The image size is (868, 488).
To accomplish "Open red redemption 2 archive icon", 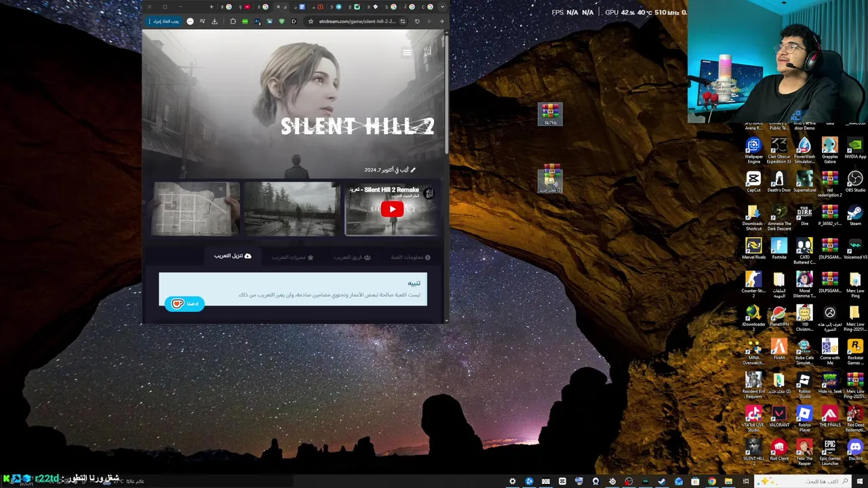I will click(830, 184).
